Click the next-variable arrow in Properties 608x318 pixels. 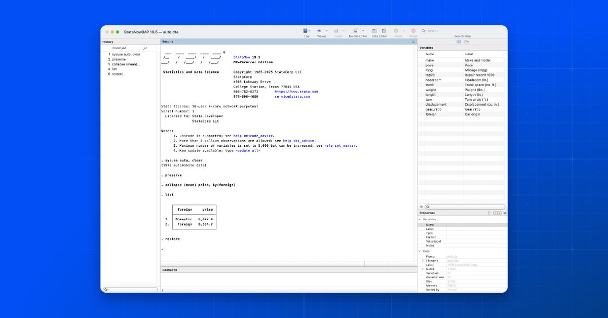500,213
